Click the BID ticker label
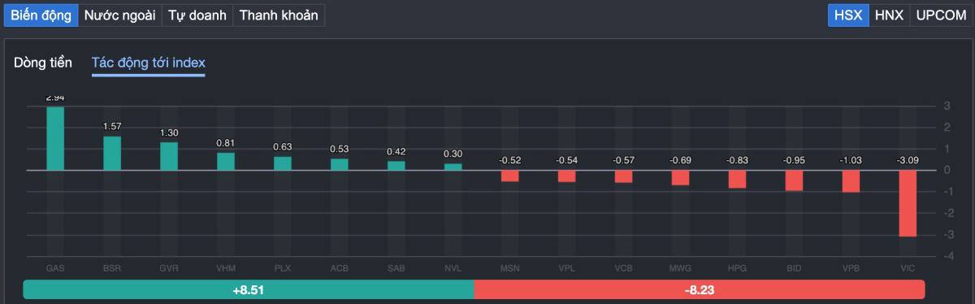The image size is (975, 304). (x=795, y=267)
